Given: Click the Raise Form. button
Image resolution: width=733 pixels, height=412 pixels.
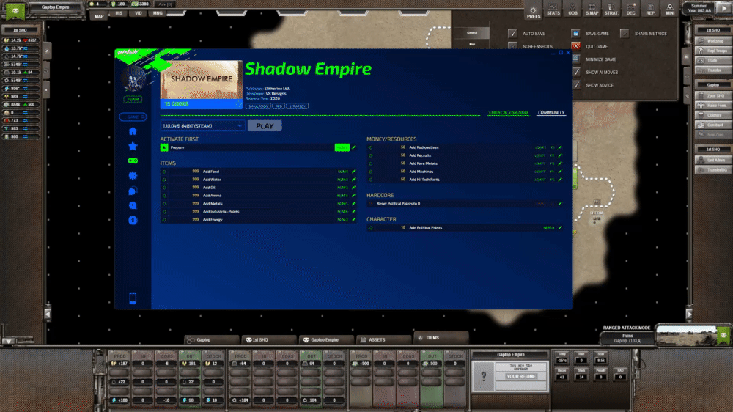Looking at the screenshot, I should [713, 106].
